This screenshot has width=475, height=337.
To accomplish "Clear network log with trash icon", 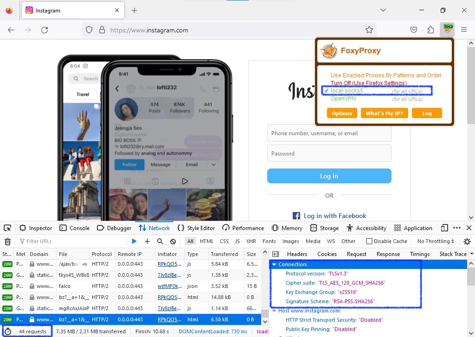I will [7, 241].
